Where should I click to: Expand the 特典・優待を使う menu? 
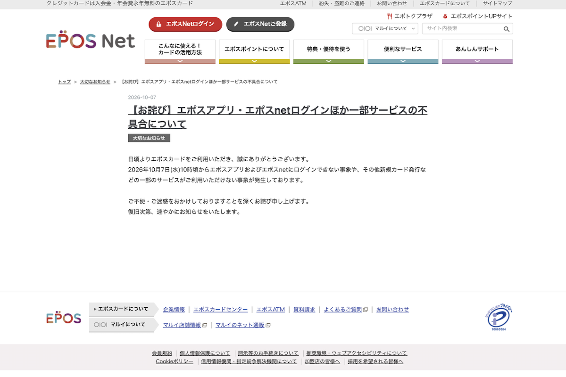pos(329,52)
